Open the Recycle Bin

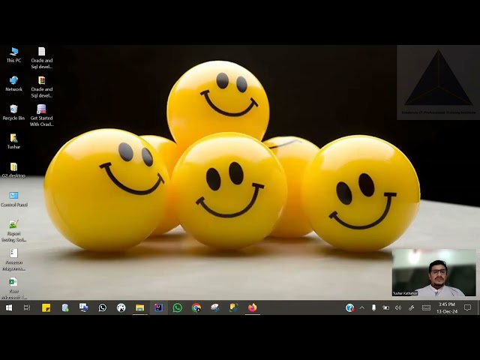click(13, 109)
